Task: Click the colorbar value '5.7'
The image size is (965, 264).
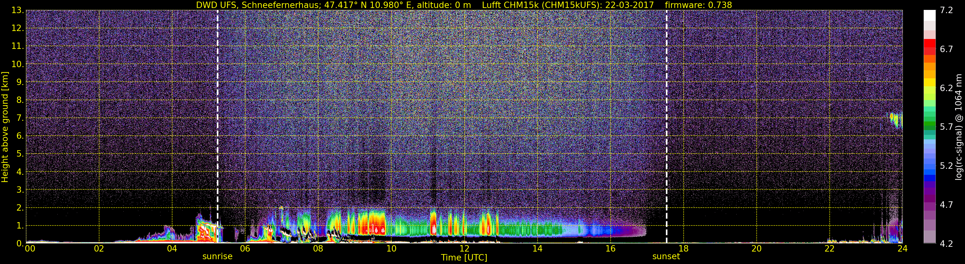Action: (946, 127)
